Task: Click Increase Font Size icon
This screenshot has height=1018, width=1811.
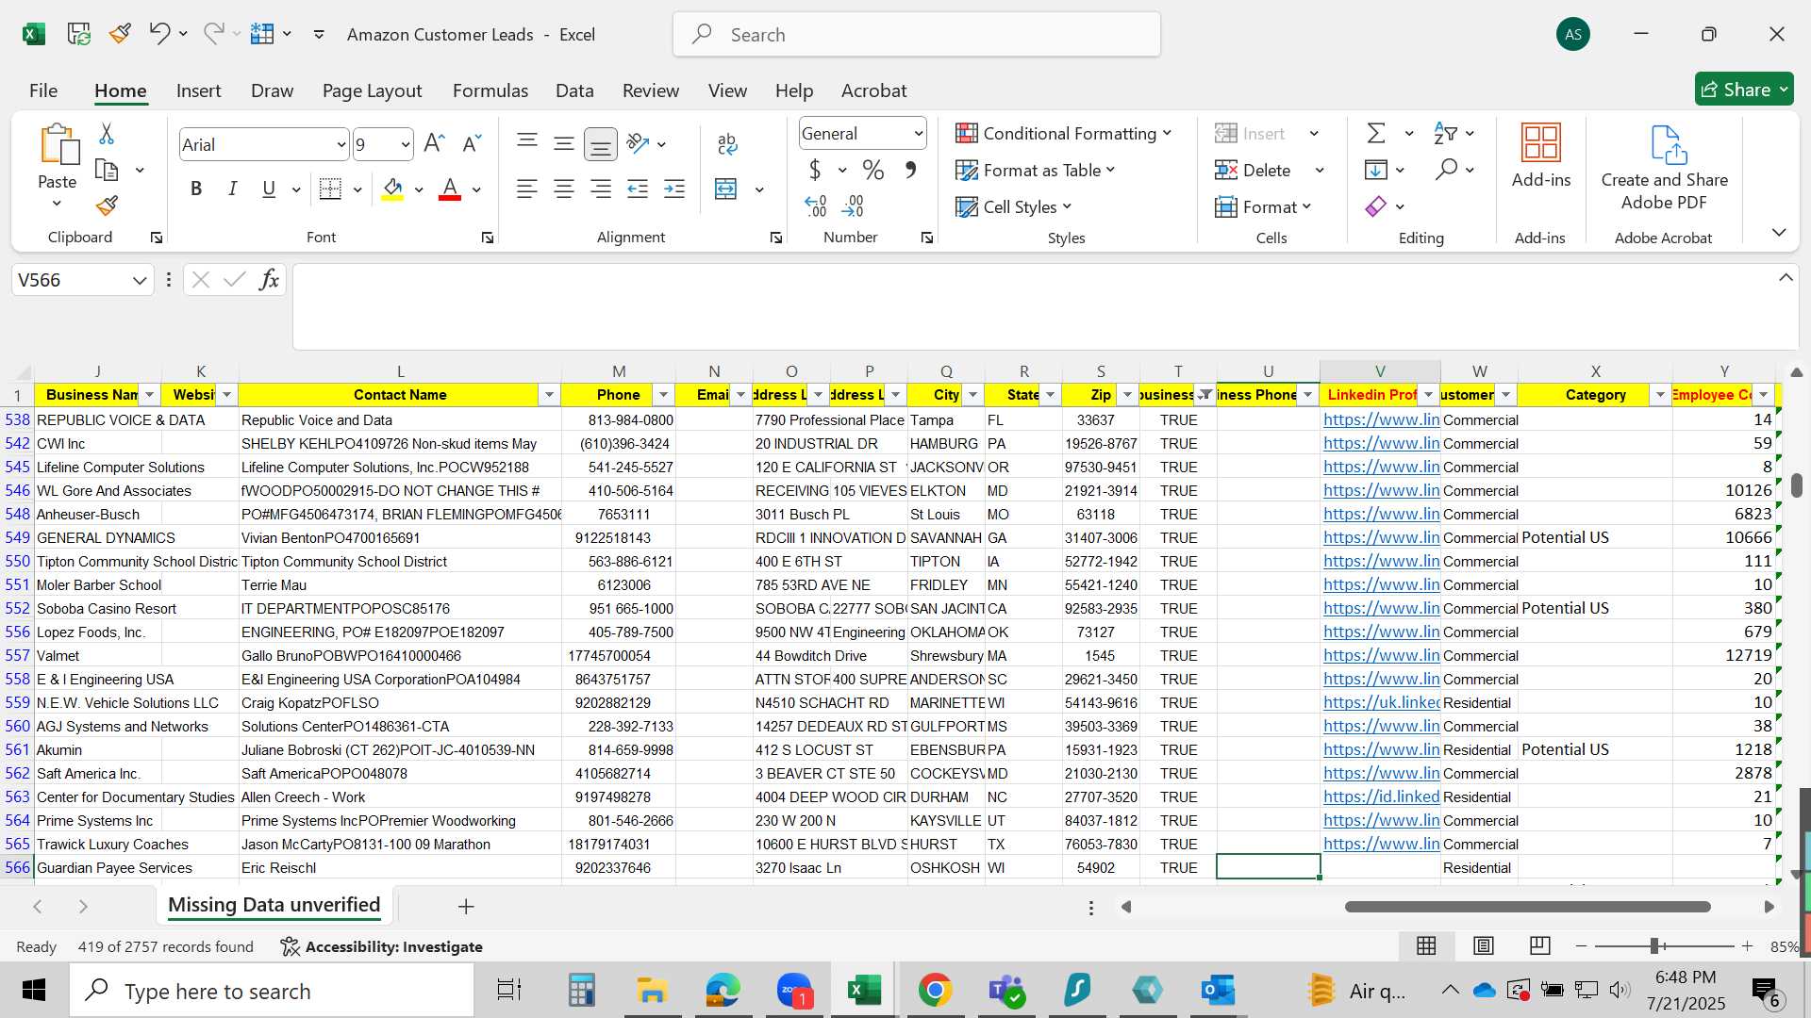Action: pyautogui.click(x=434, y=143)
